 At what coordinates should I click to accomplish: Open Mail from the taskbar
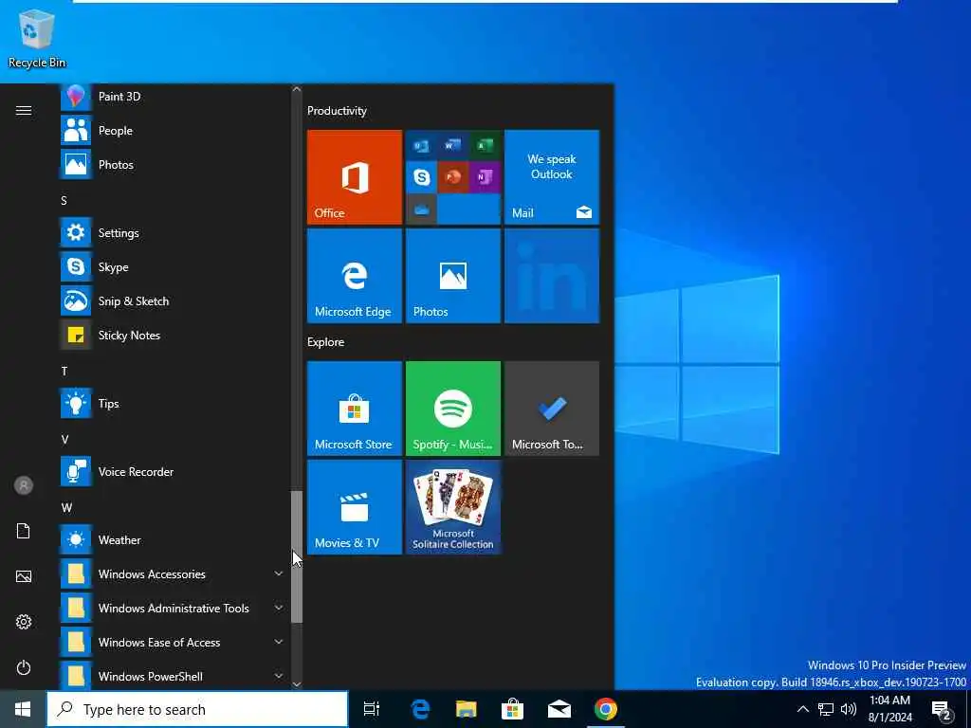coord(559,709)
